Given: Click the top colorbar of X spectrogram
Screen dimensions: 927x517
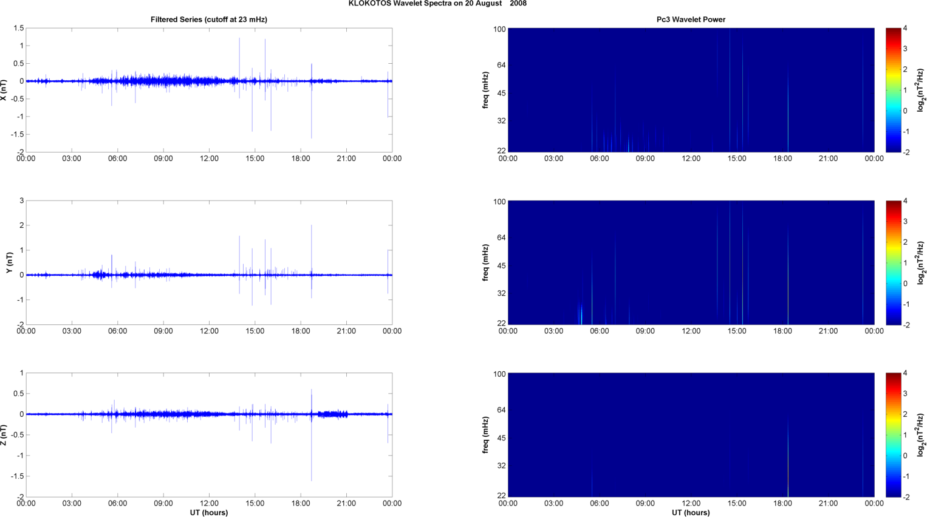Looking at the screenshot, I should [893, 90].
